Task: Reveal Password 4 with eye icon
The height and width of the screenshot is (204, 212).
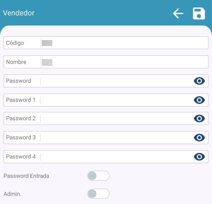Action: [x=199, y=157]
